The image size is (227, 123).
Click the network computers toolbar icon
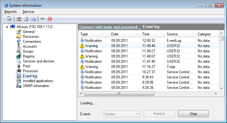click(19, 19)
